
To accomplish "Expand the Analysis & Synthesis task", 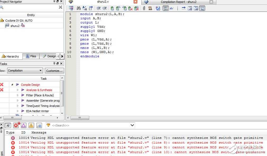I will coord(17,90).
